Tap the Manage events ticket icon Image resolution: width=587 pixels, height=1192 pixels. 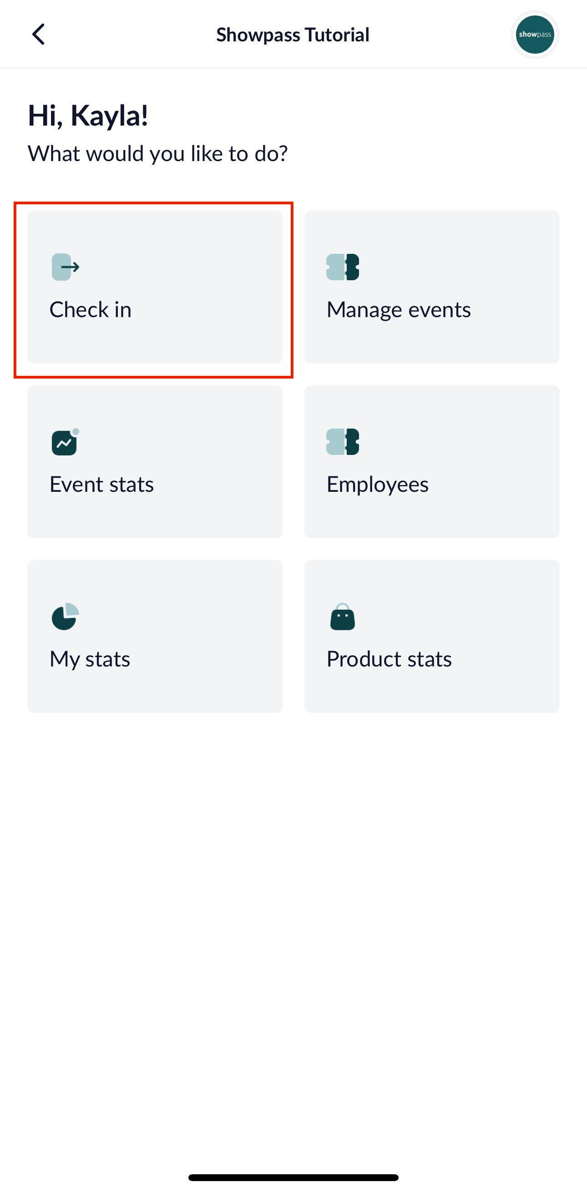tap(343, 267)
